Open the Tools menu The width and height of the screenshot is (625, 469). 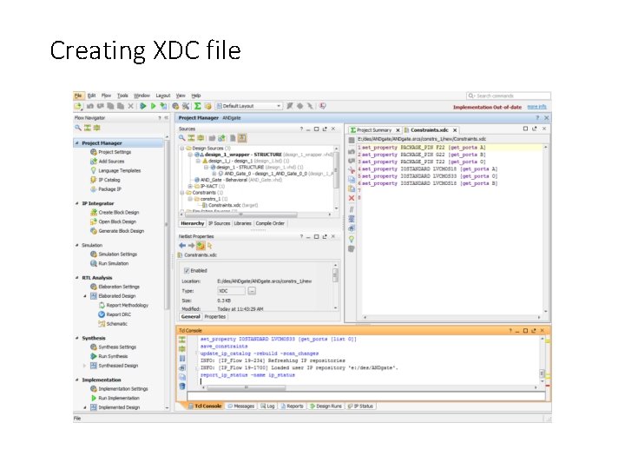click(122, 96)
